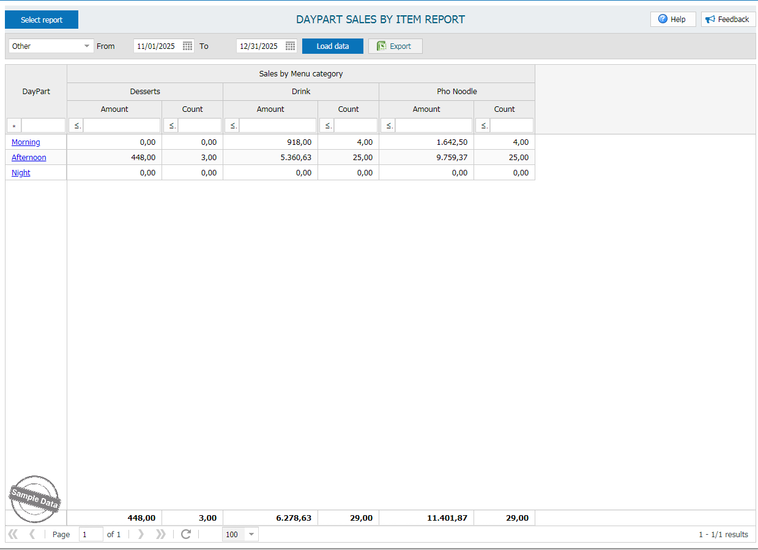The image size is (758, 550).
Task: Send Feedback via megaphone button
Action: [728, 20]
